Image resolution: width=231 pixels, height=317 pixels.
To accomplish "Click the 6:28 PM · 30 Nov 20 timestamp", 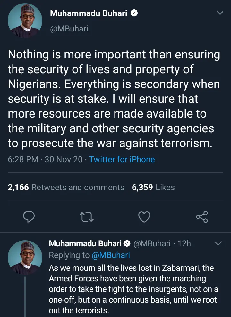I will point(45,159).
